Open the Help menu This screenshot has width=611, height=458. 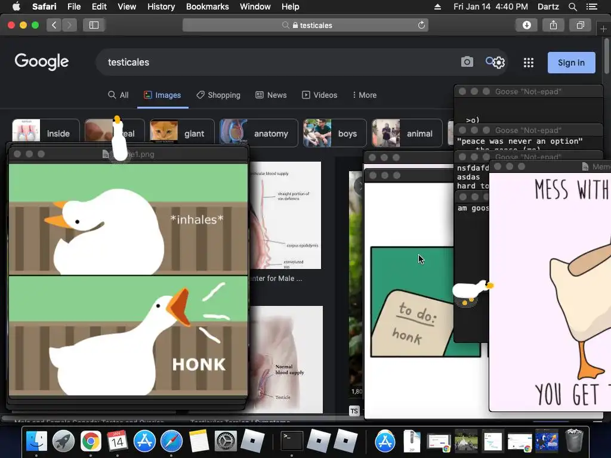click(291, 7)
